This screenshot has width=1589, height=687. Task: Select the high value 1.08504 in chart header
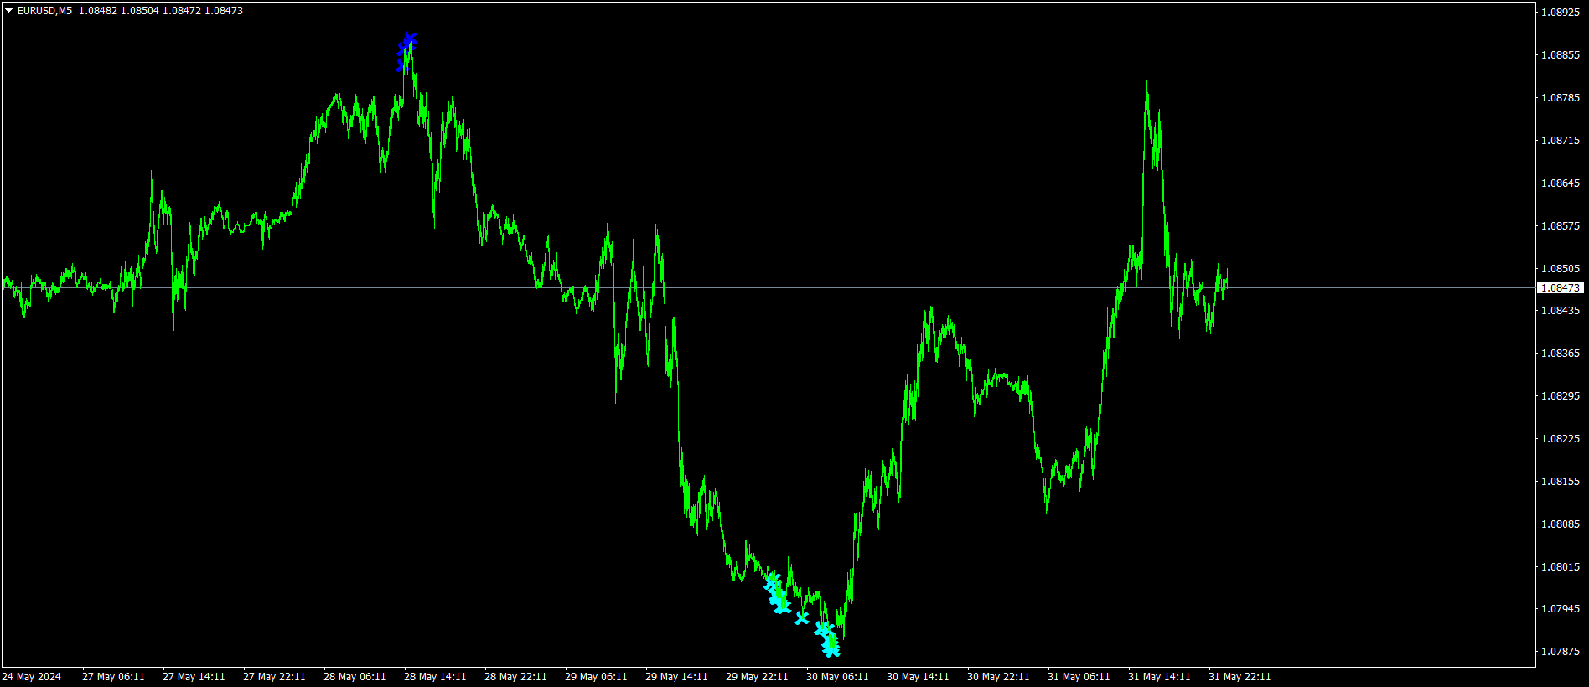[140, 11]
